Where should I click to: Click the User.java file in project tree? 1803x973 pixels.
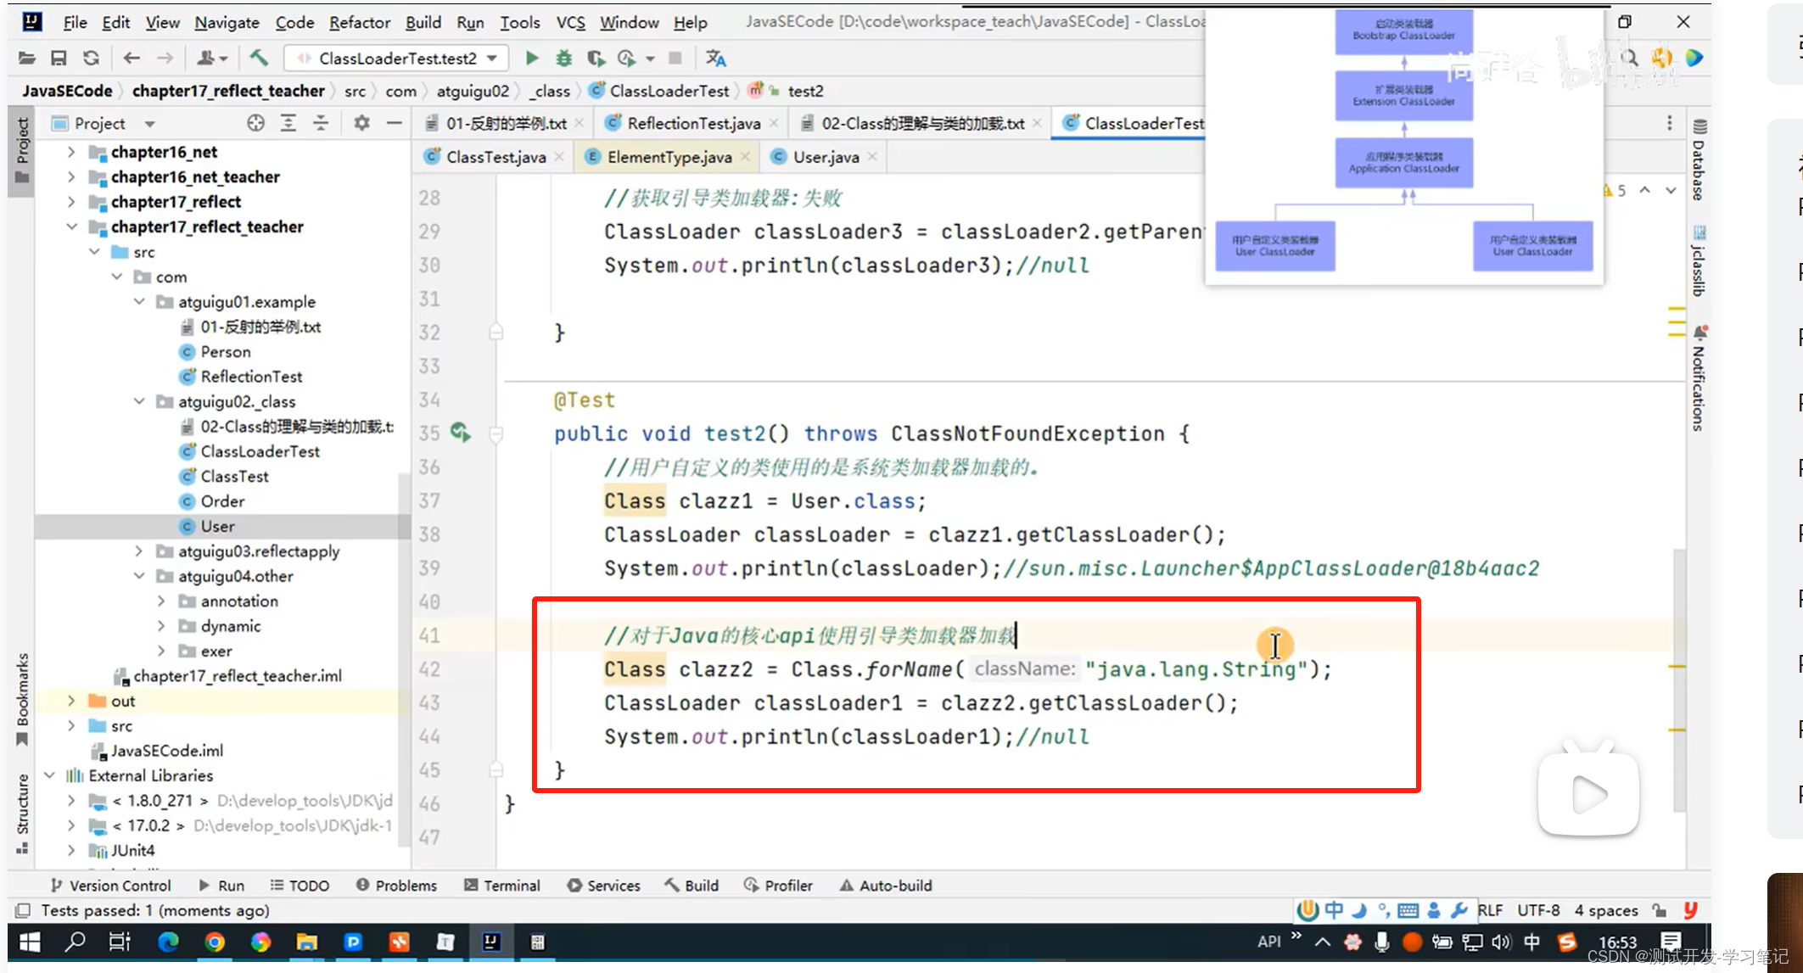(x=217, y=525)
